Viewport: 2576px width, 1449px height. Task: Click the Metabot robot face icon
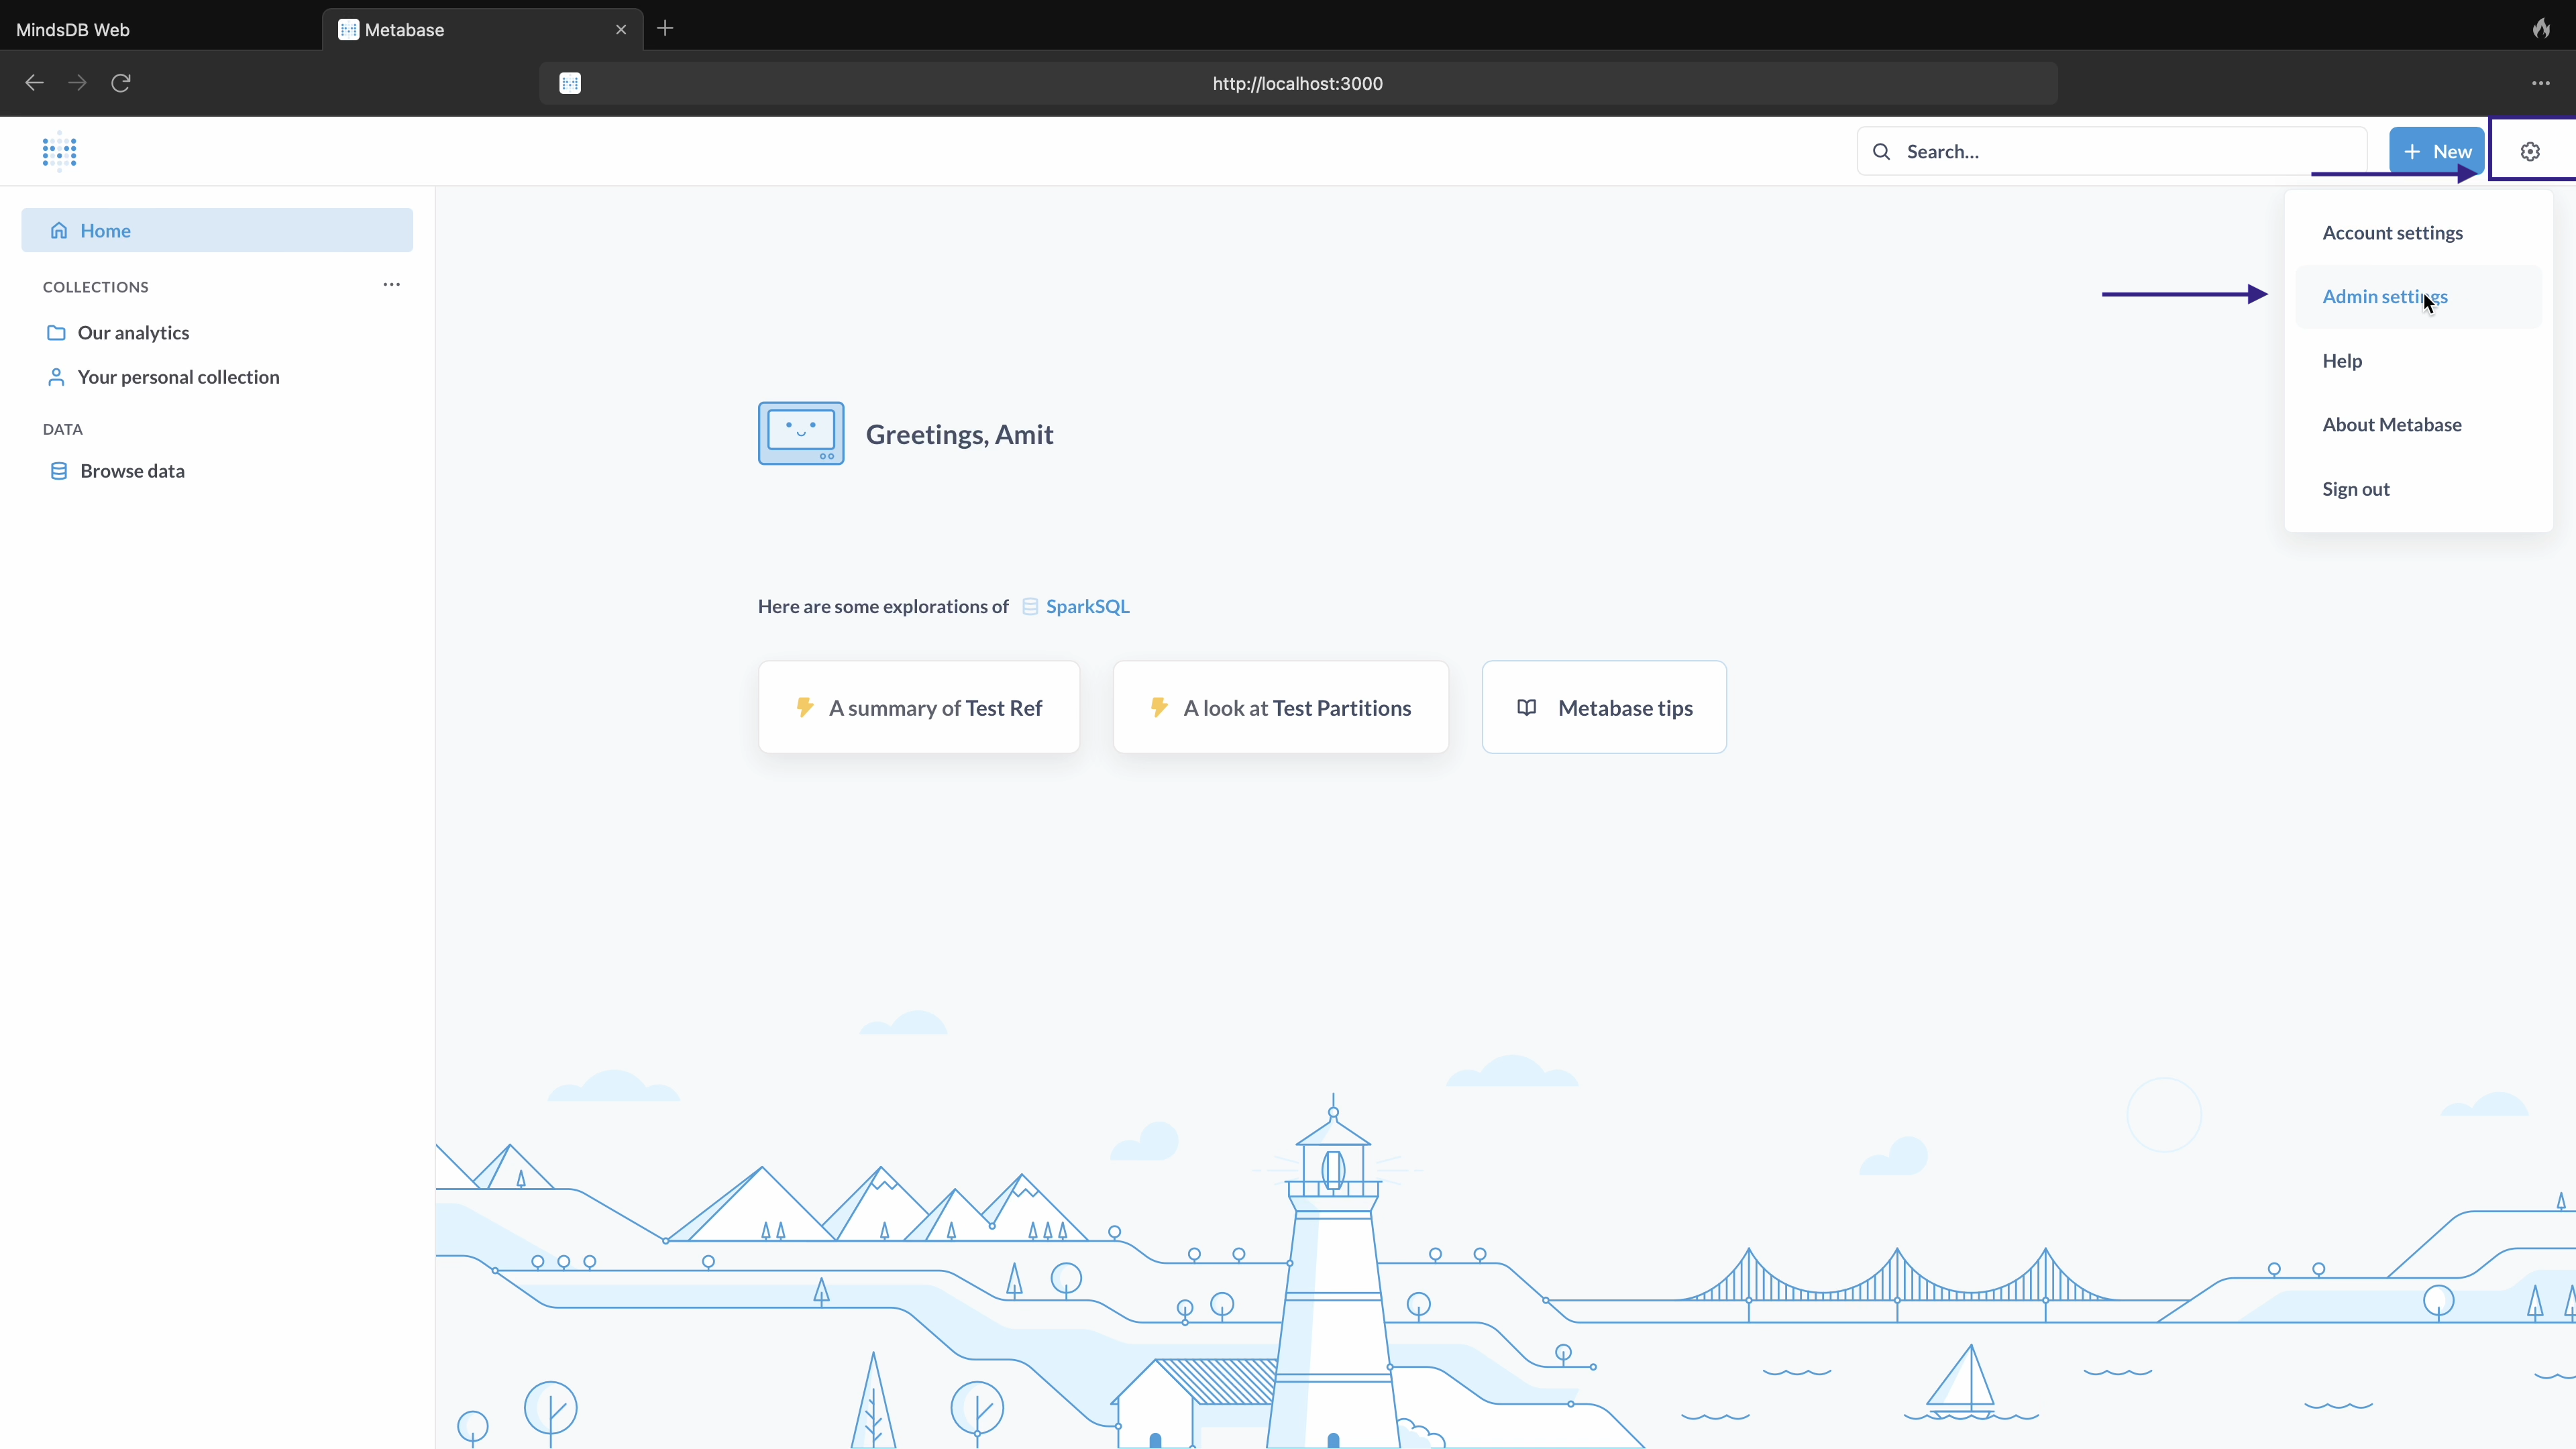pyautogui.click(x=800, y=434)
